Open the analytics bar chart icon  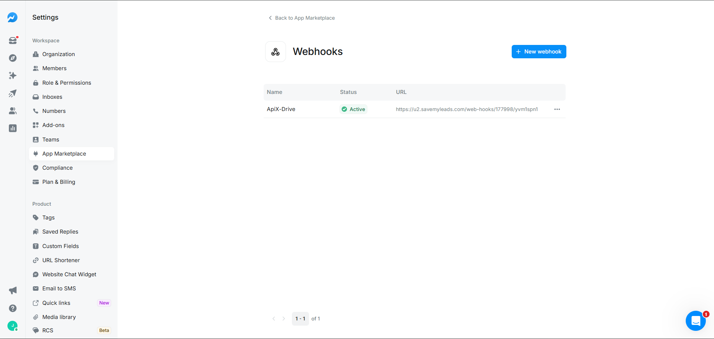13,128
